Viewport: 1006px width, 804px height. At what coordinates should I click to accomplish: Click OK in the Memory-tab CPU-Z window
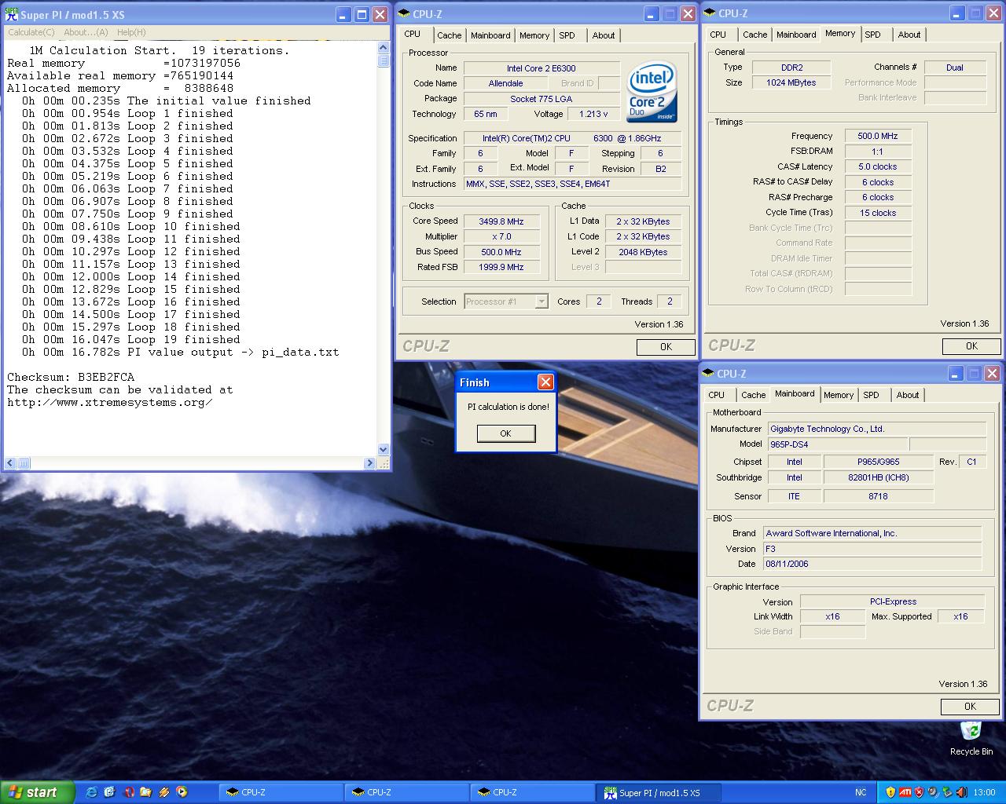click(971, 345)
